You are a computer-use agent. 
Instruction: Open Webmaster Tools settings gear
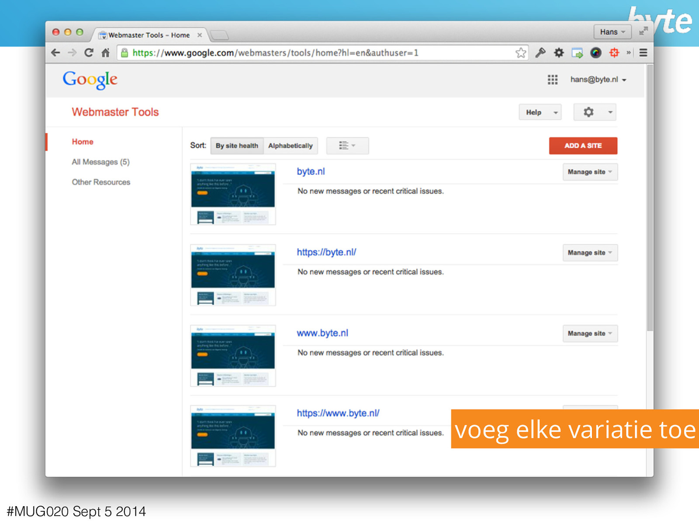pyautogui.click(x=595, y=112)
